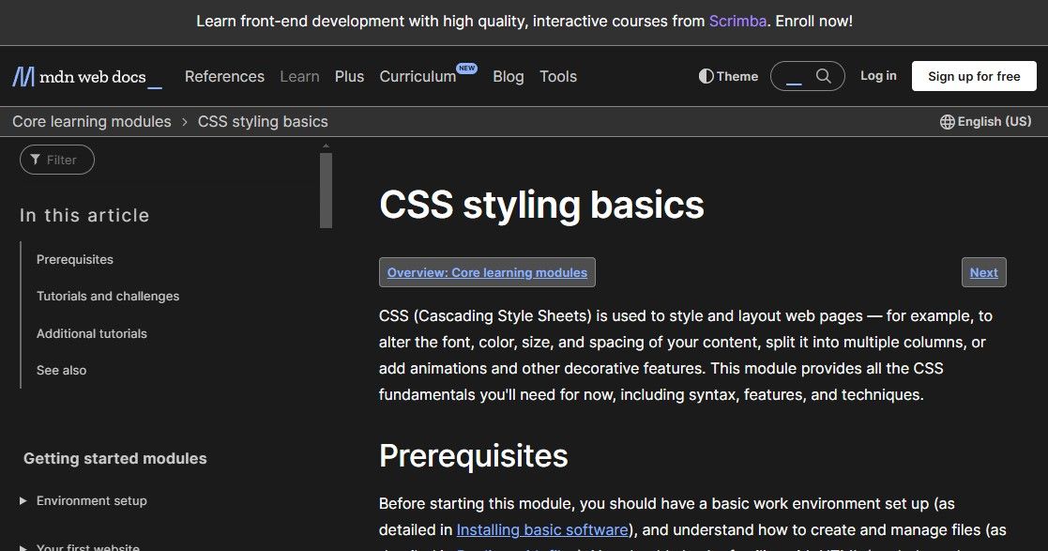This screenshot has width=1048, height=551.
Task: Click the globe language icon
Action: click(x=947, y=122)
